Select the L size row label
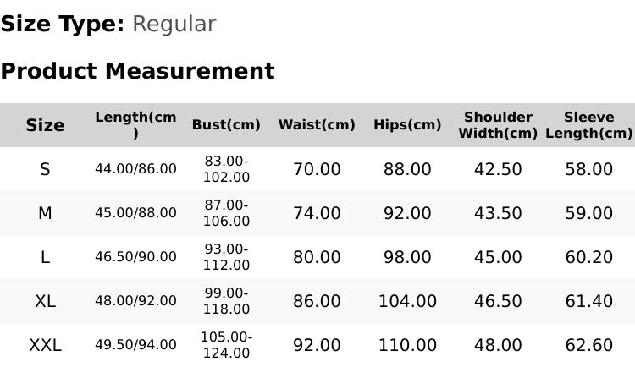 (x=45, y=257)
